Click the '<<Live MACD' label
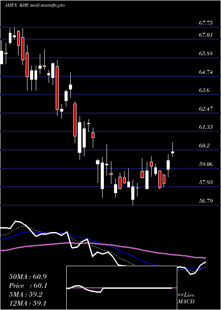Screen dimensions: 221x310 pyautogui.click(x=186, y=298)
